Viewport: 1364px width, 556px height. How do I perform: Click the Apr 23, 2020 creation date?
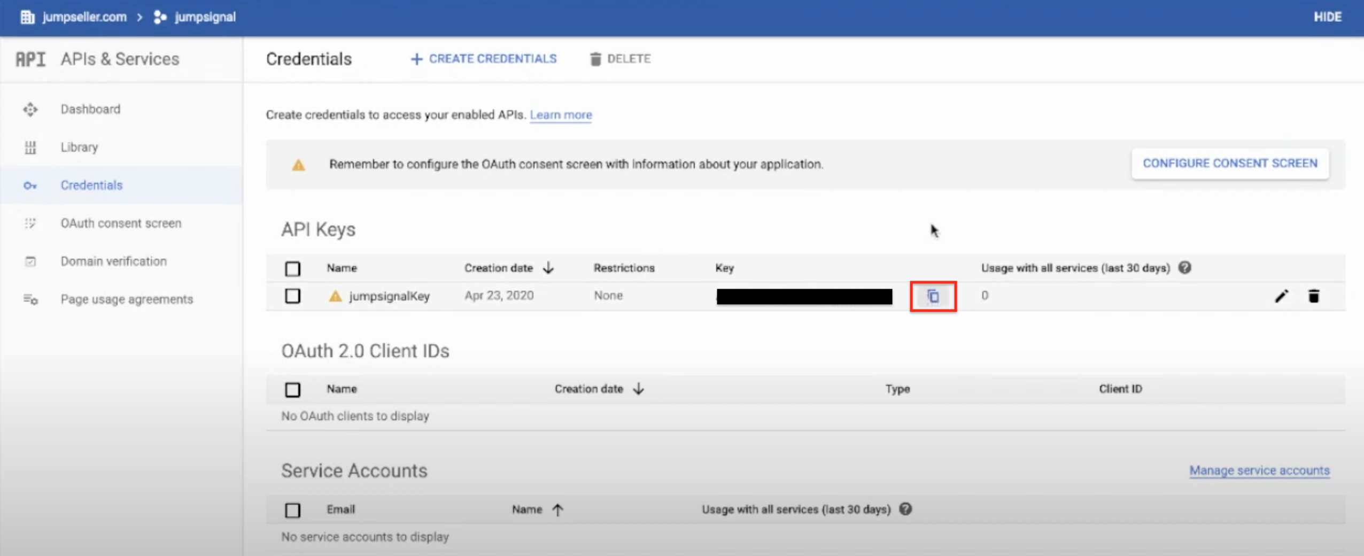pos(499,296)
